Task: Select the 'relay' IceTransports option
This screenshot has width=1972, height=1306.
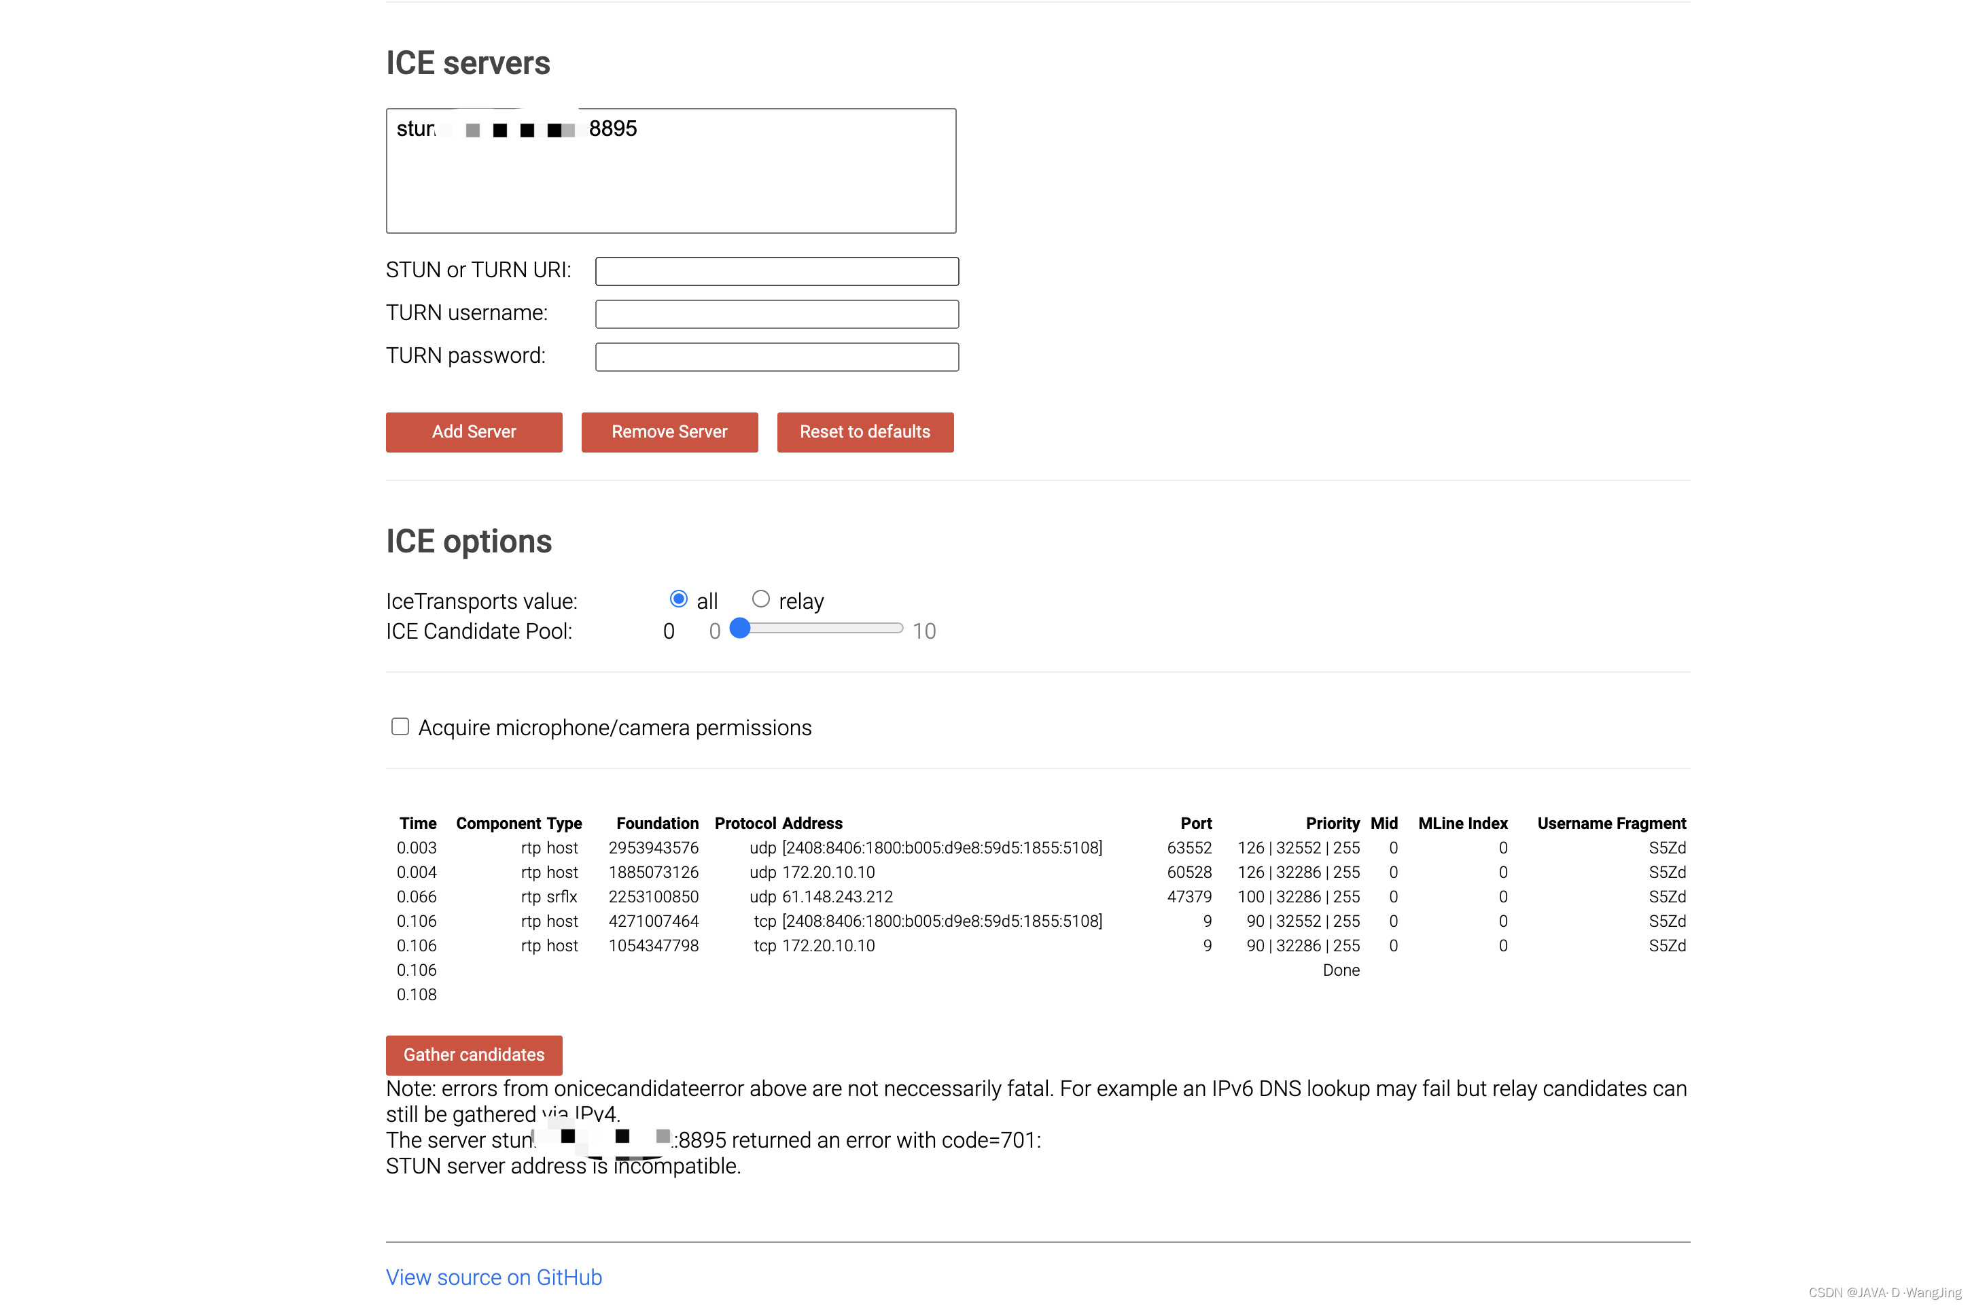Action: [x=760, y=598]
